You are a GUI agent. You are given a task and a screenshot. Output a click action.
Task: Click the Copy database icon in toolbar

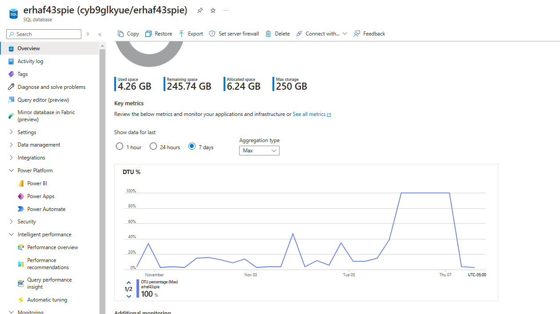[121, 34]
